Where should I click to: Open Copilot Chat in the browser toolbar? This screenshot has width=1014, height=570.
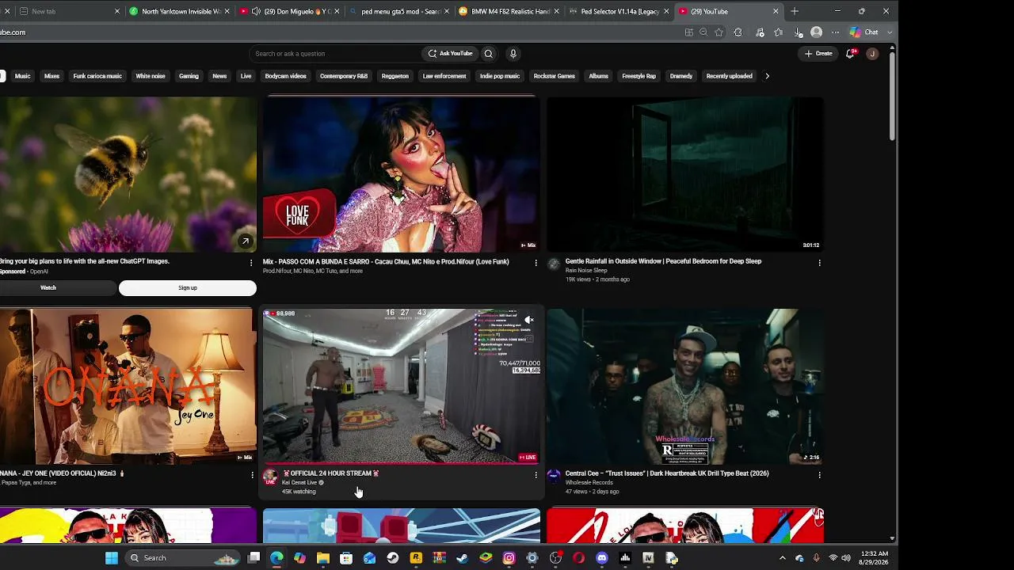863,32
